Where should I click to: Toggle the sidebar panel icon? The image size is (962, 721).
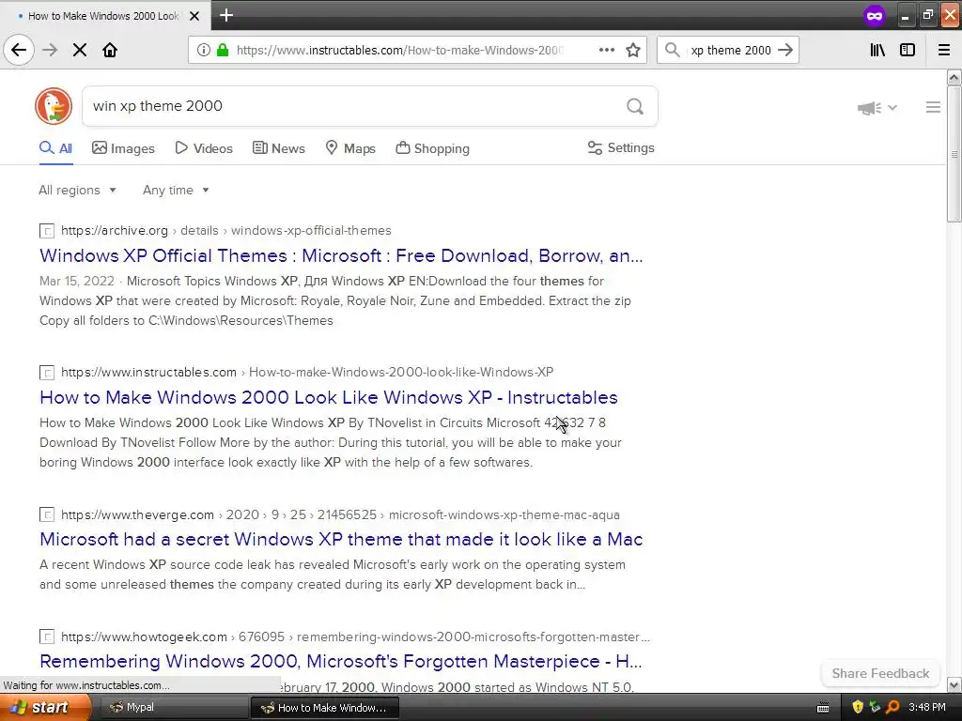[x=908, y=50]
